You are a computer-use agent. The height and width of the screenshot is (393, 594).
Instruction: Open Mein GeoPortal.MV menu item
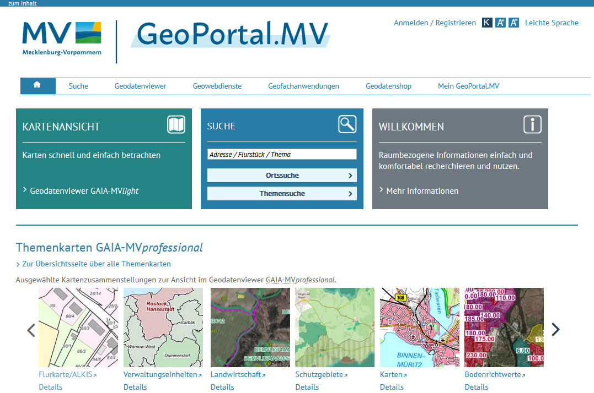click(469, 86)
